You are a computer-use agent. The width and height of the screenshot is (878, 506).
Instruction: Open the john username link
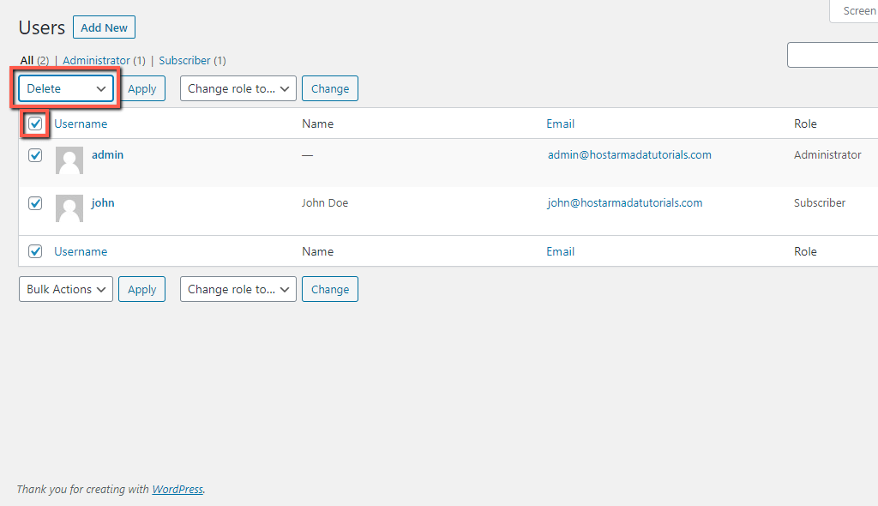coord(103,203)
